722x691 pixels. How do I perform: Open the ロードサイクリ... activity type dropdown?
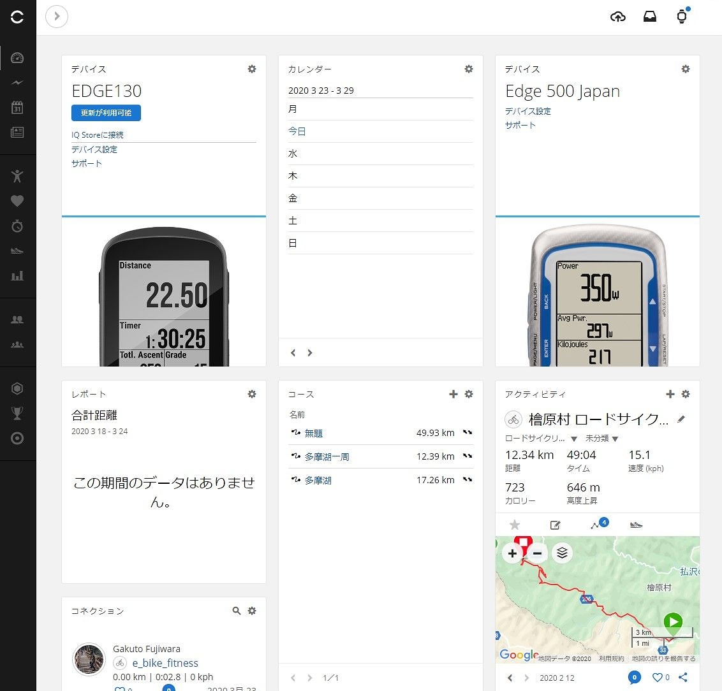(541, 439)
